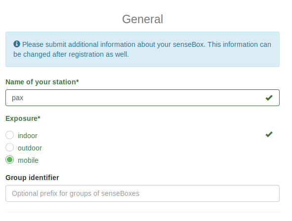Click the horizontal divider below Group identifier
The image size is (292, 221).
point(142,212)
